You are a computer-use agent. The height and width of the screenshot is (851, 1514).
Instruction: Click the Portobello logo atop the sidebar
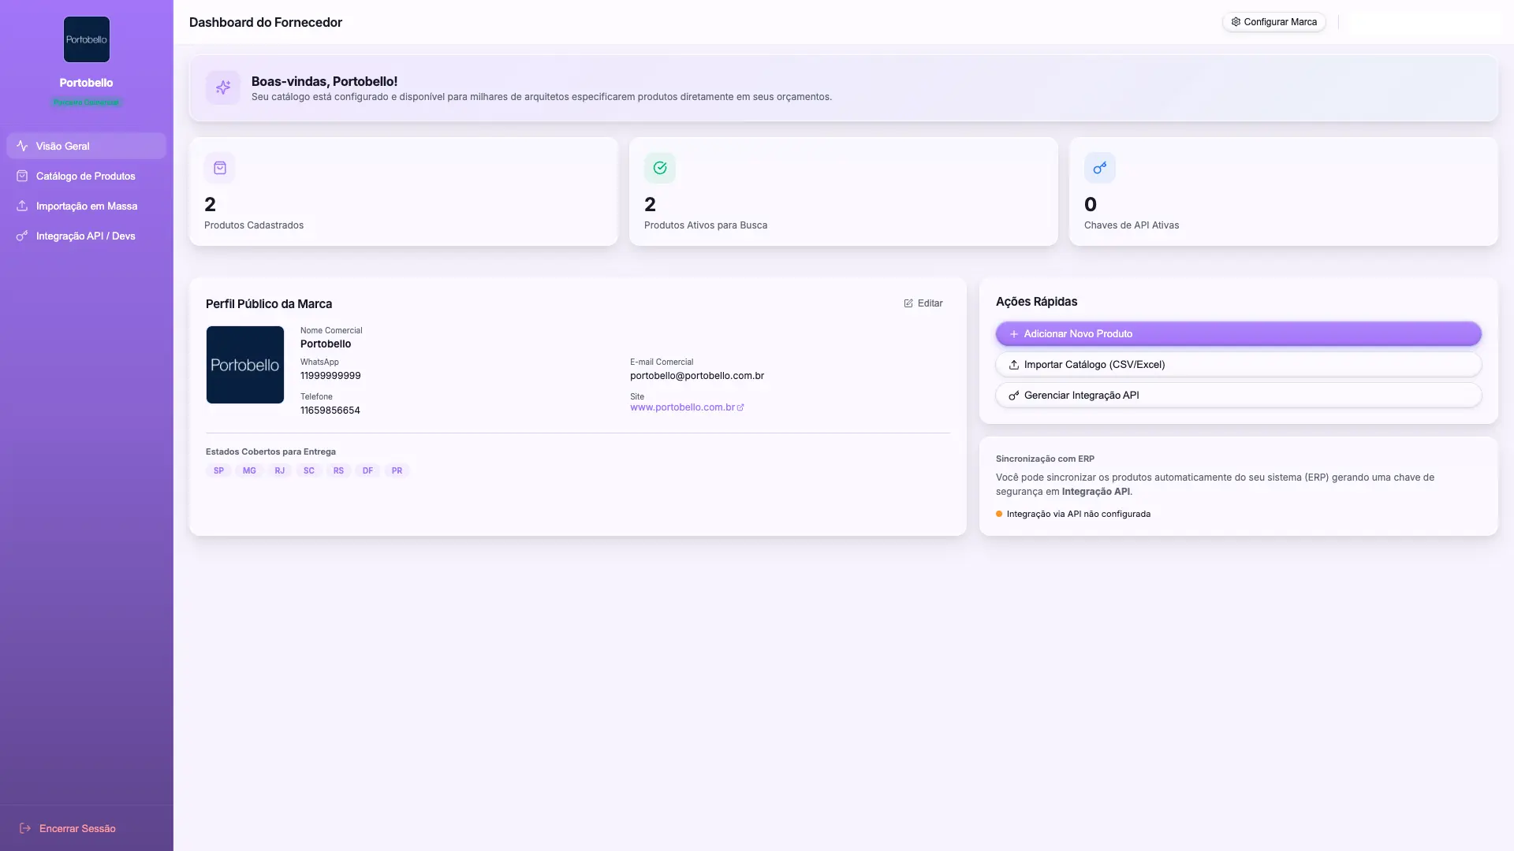pos(87,39)
